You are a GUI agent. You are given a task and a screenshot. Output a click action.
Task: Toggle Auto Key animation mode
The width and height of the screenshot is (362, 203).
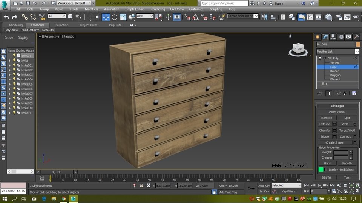click(264, 186)
